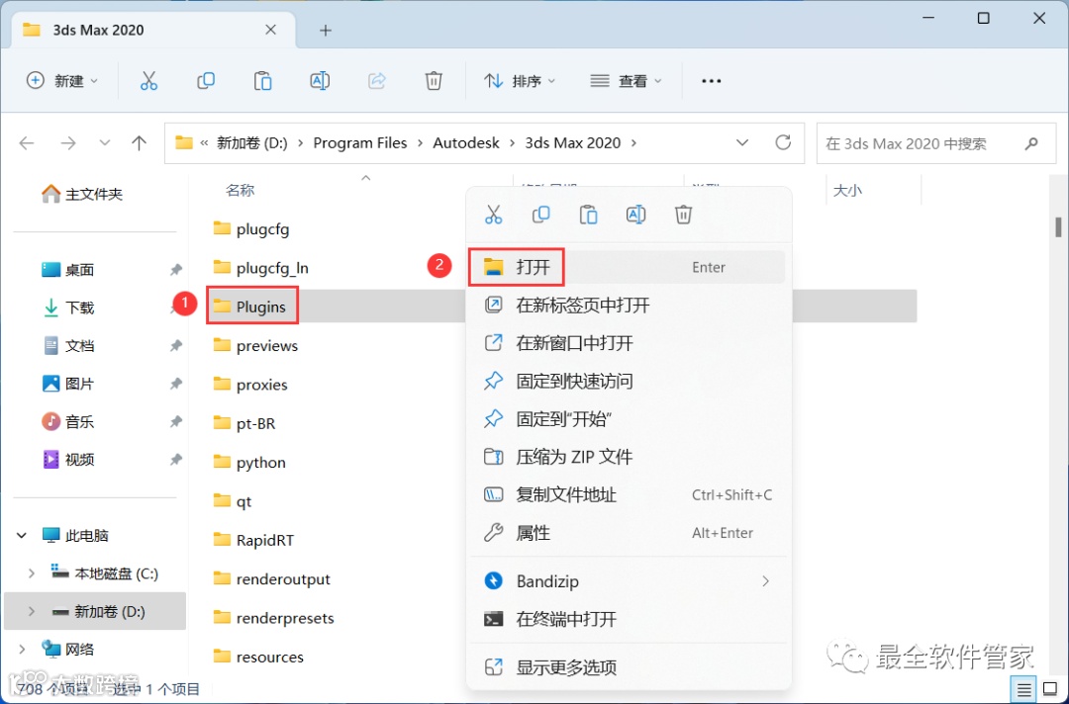Click the vertical scrollbar thumb

point(1058,226)
